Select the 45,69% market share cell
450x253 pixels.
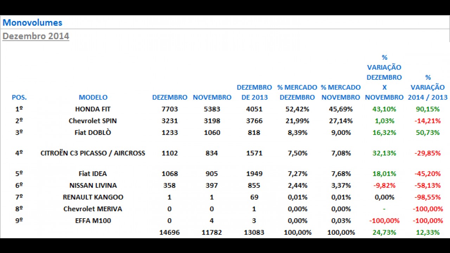pyautogui.click(x=341, y=109)
